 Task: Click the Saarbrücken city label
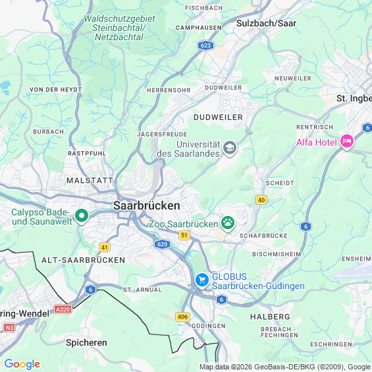pos(147,205)
